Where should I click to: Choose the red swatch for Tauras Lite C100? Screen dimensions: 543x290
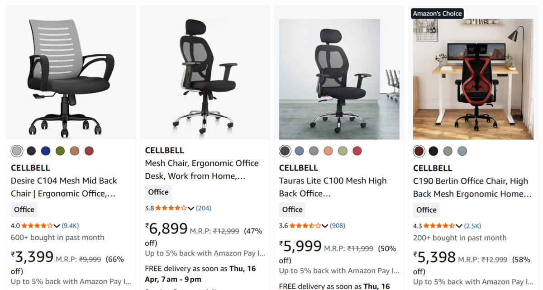(357, 151)
